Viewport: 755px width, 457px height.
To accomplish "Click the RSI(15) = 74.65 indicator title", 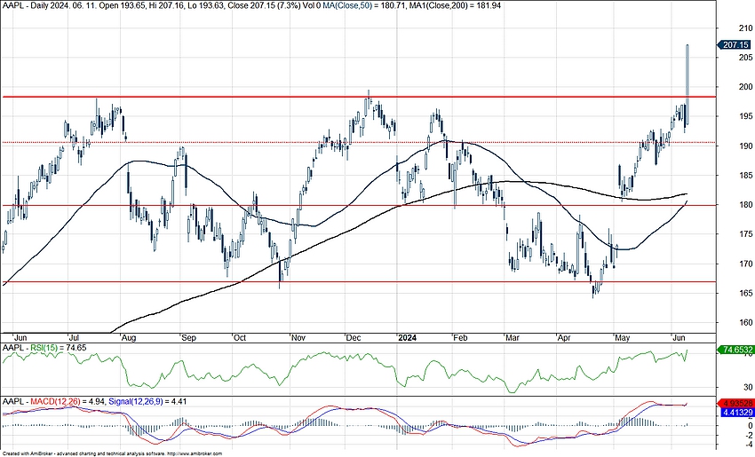I will coord(44,347).
